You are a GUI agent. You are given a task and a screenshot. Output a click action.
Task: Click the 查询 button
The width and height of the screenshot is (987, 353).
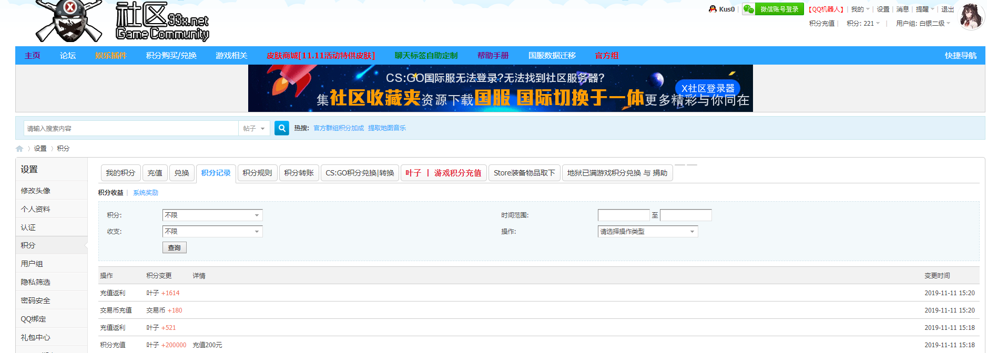coord(174,247)
